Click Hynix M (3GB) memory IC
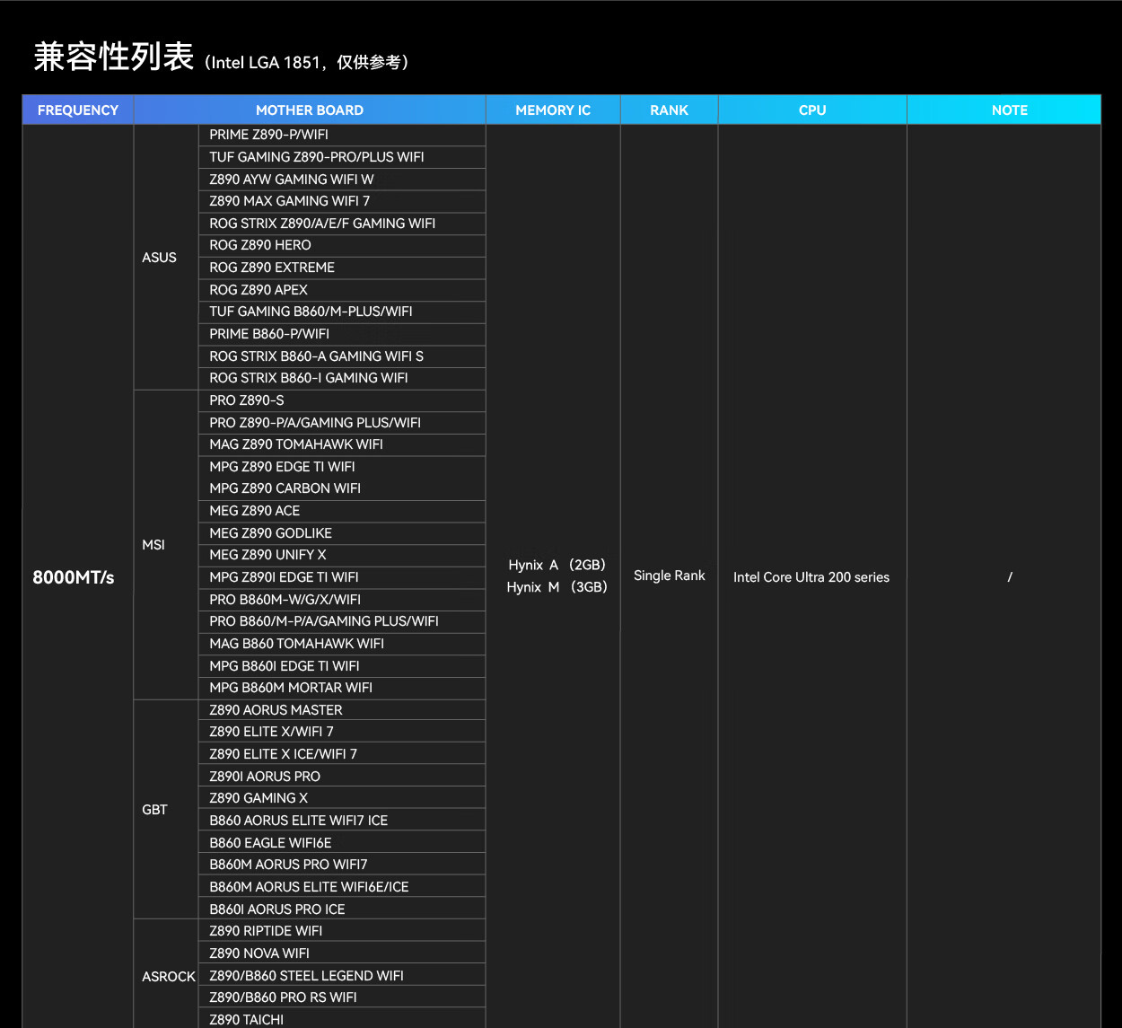This screenshot has height=1028, width=1122. pos(557,587)
